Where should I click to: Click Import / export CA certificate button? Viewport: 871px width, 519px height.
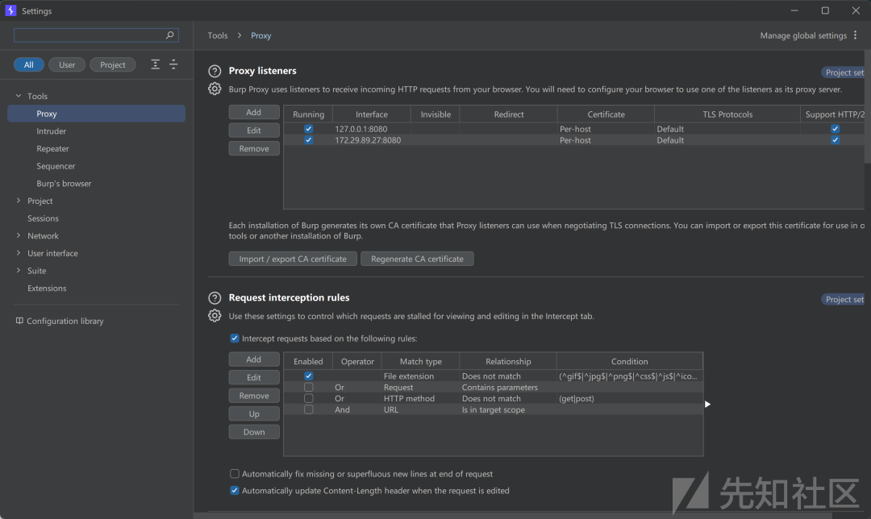[293, 259]
